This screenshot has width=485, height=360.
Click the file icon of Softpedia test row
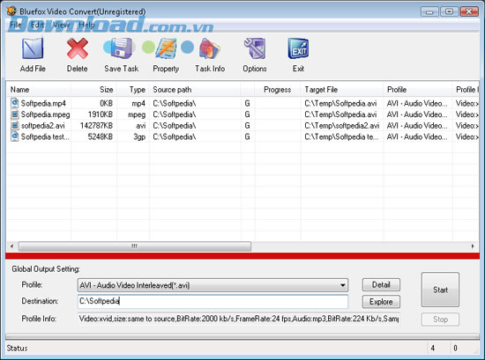14,136
